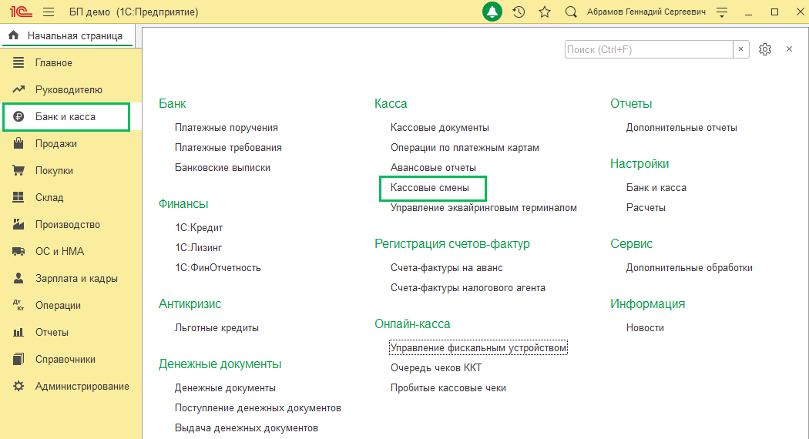Open the hamburger functions menu in title bar
Viewport: 809px width, 439px height.
pyautogui.click(x=49, y=12)
